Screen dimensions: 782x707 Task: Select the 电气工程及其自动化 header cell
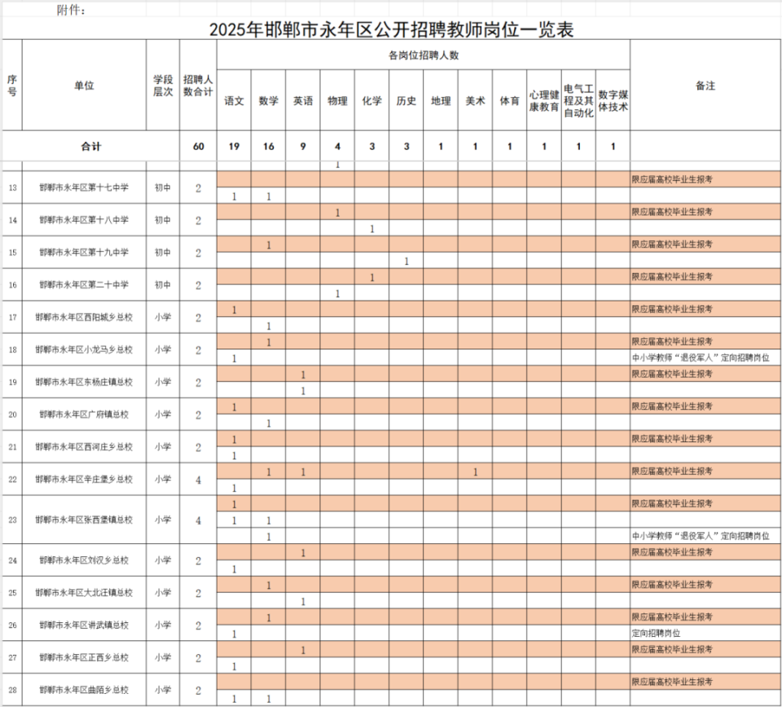pyautogui.click(x=578, y=101)
